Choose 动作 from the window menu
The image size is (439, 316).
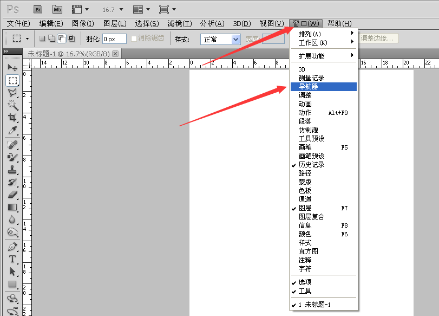click(x=324, y=113)
